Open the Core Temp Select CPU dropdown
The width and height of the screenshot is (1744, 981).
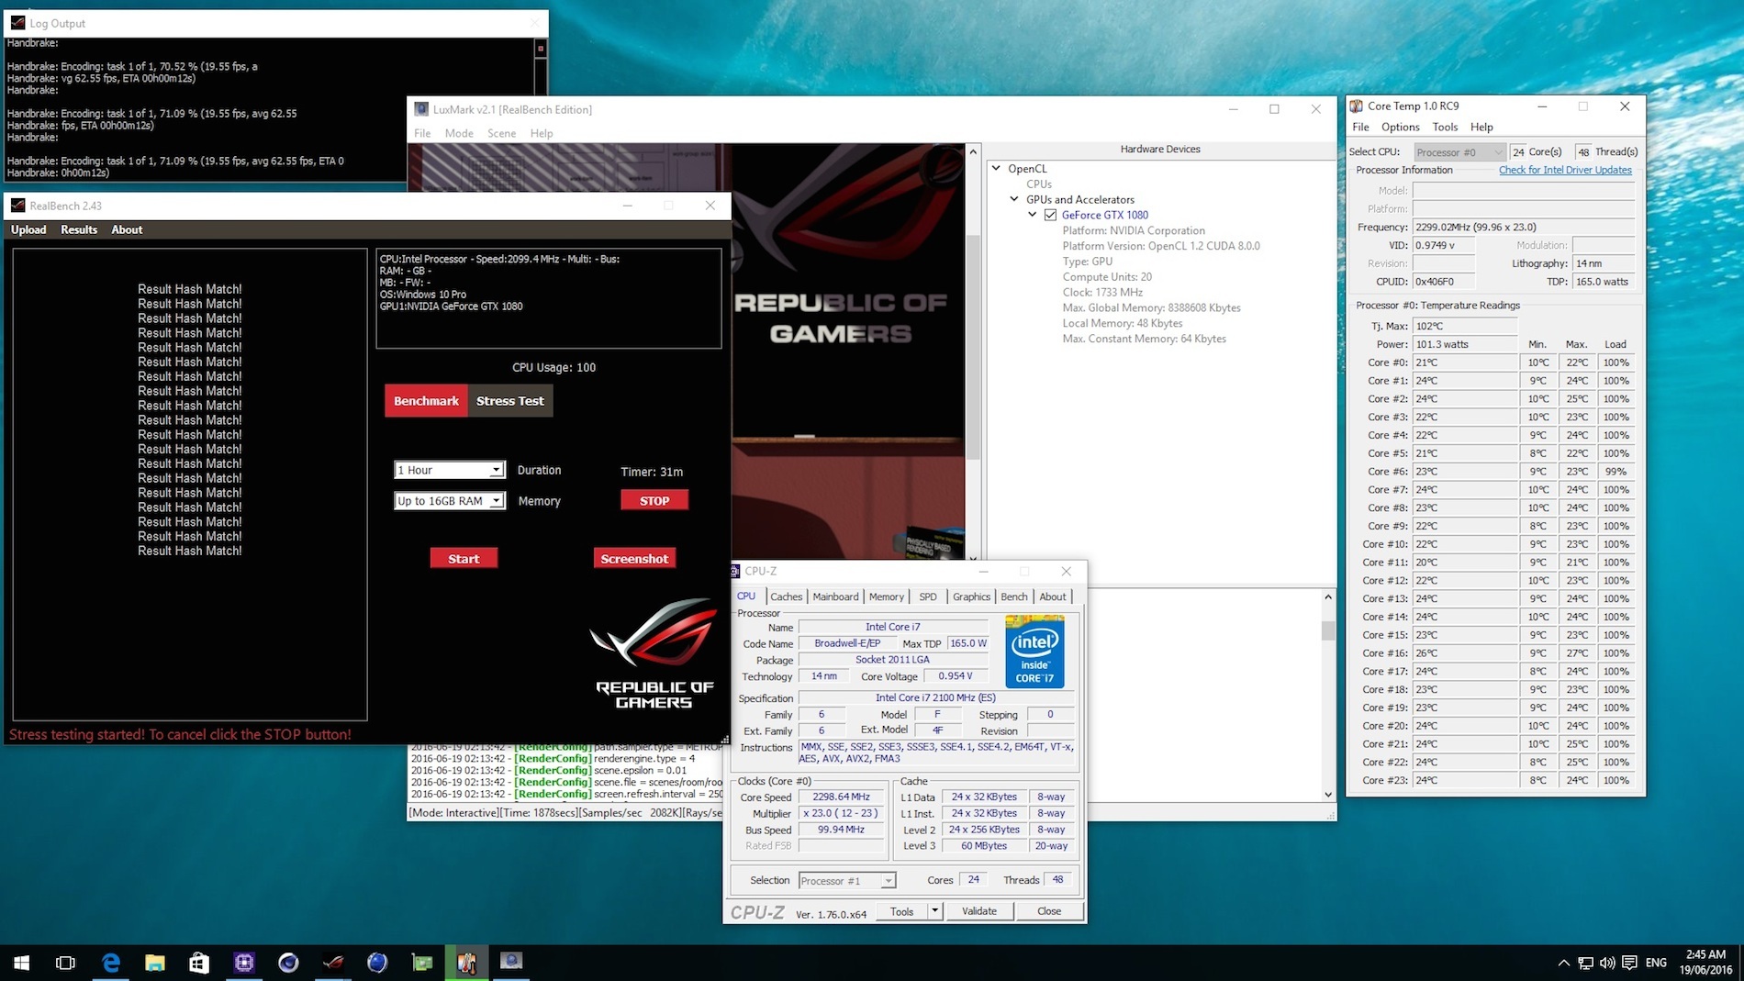pos(1459,152)
